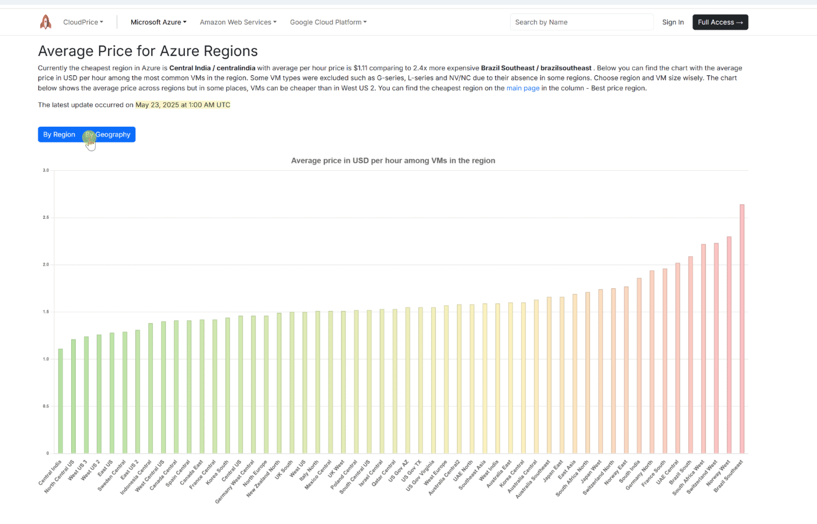817x524 pixels.
Task: Click the UAE Central chart bar
Action: [x=678, y=358]
